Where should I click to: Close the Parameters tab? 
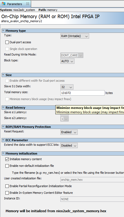(28, 4)
